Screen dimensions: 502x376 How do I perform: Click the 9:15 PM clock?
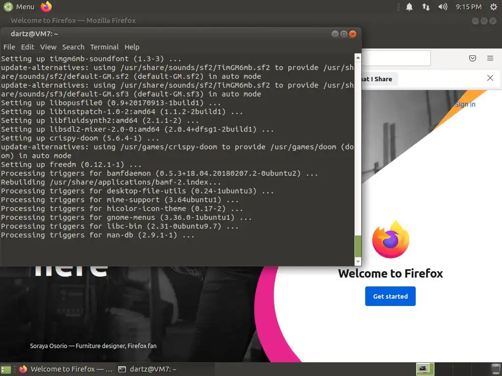pyautogui.click(x=469, y=7)
